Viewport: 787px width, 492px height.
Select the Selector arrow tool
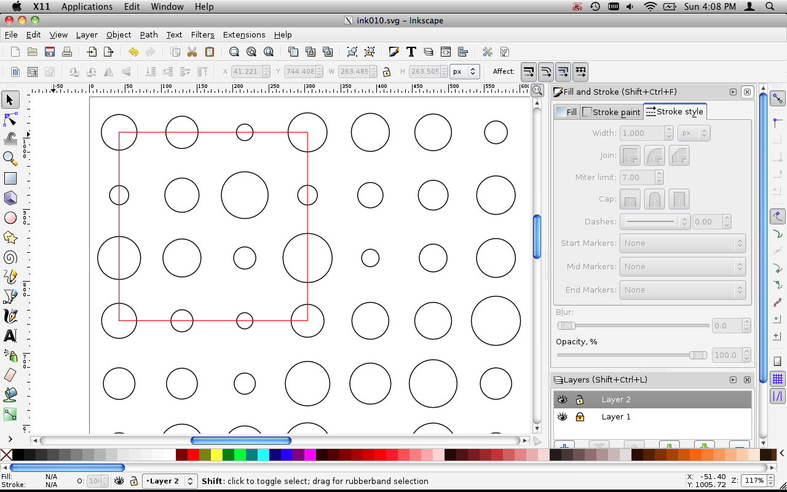coord(10,100)
